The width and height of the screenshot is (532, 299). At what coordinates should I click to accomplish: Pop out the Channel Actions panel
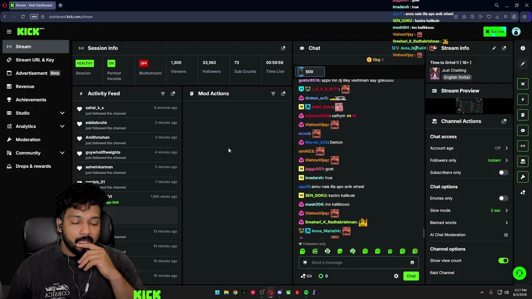tap(504, 121)
